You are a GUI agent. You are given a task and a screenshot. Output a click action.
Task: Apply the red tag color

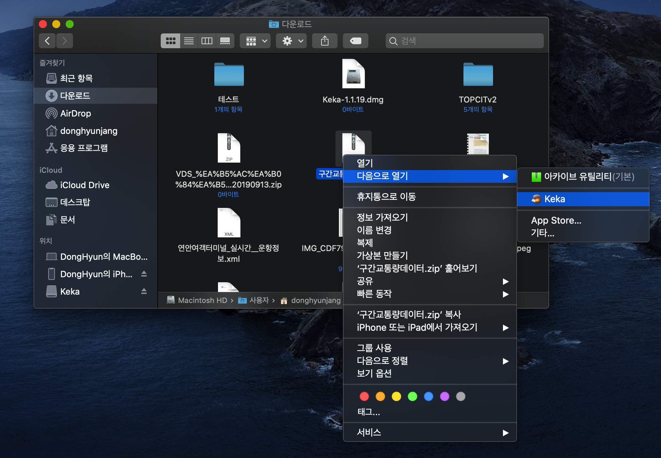tap(364, 396)
